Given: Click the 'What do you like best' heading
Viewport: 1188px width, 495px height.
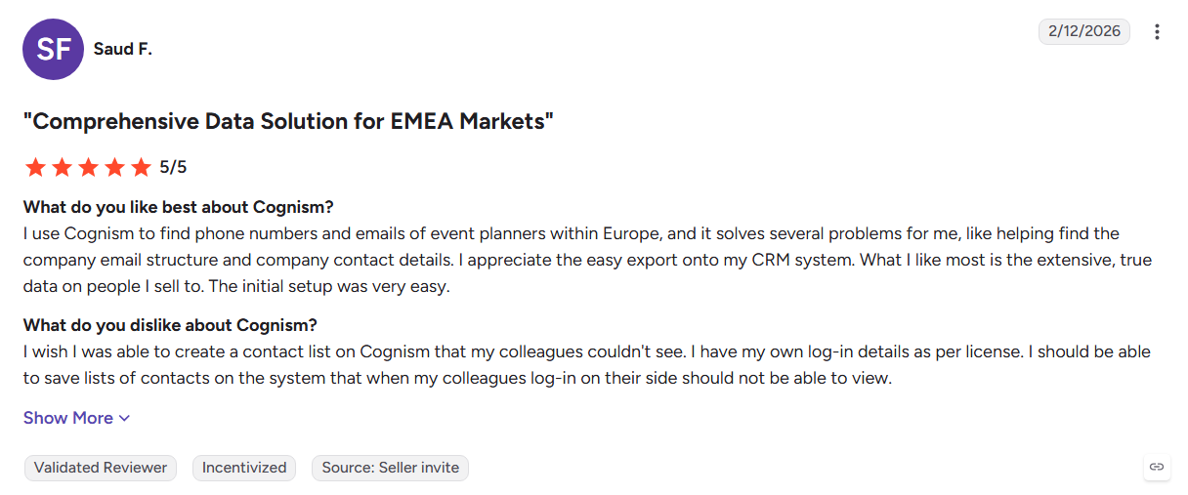Looking at the screenshot, I should 179,207.
